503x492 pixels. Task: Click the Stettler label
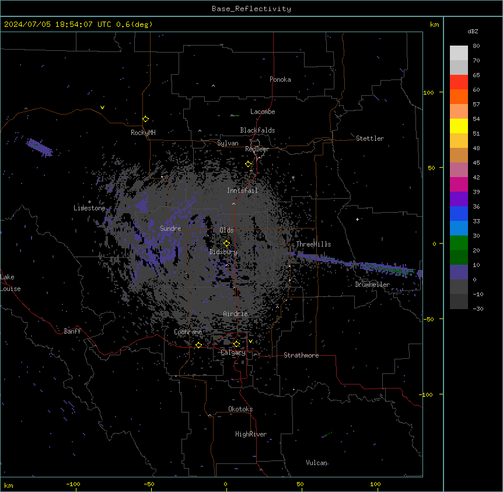[369, 138]
